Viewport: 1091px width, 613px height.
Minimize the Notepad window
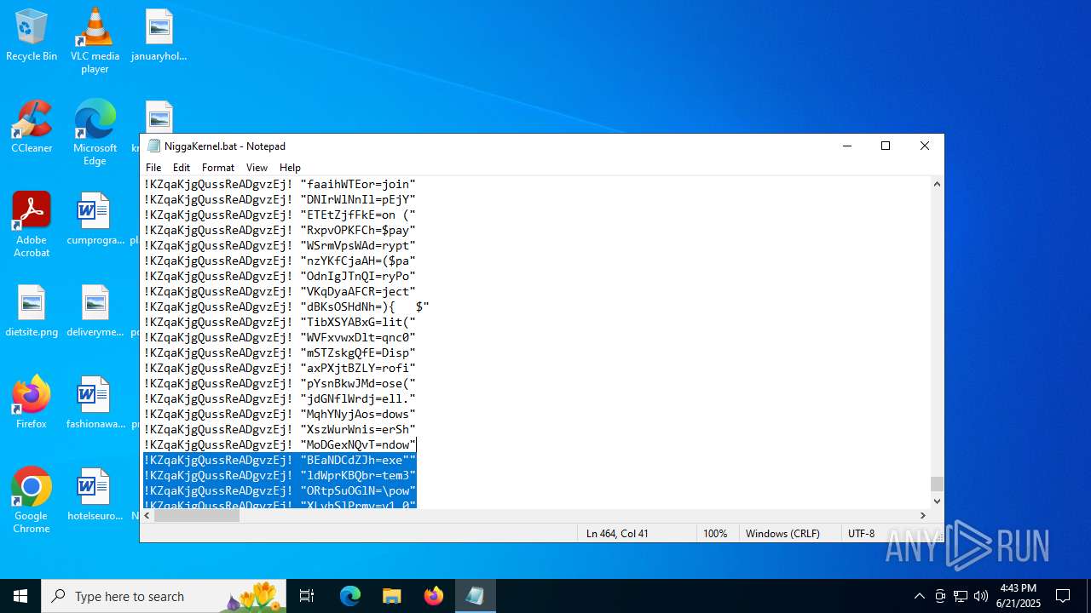click(x=847, y=146)
